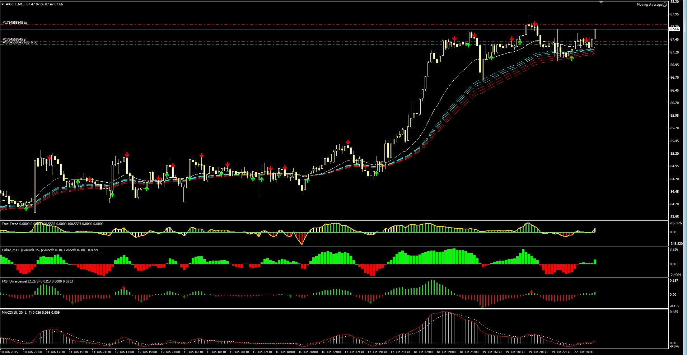This screenshot has width=687, height=355.
Task: Select the #1784558945 buy 0.50 order label
Action: (x=20, y=42)
